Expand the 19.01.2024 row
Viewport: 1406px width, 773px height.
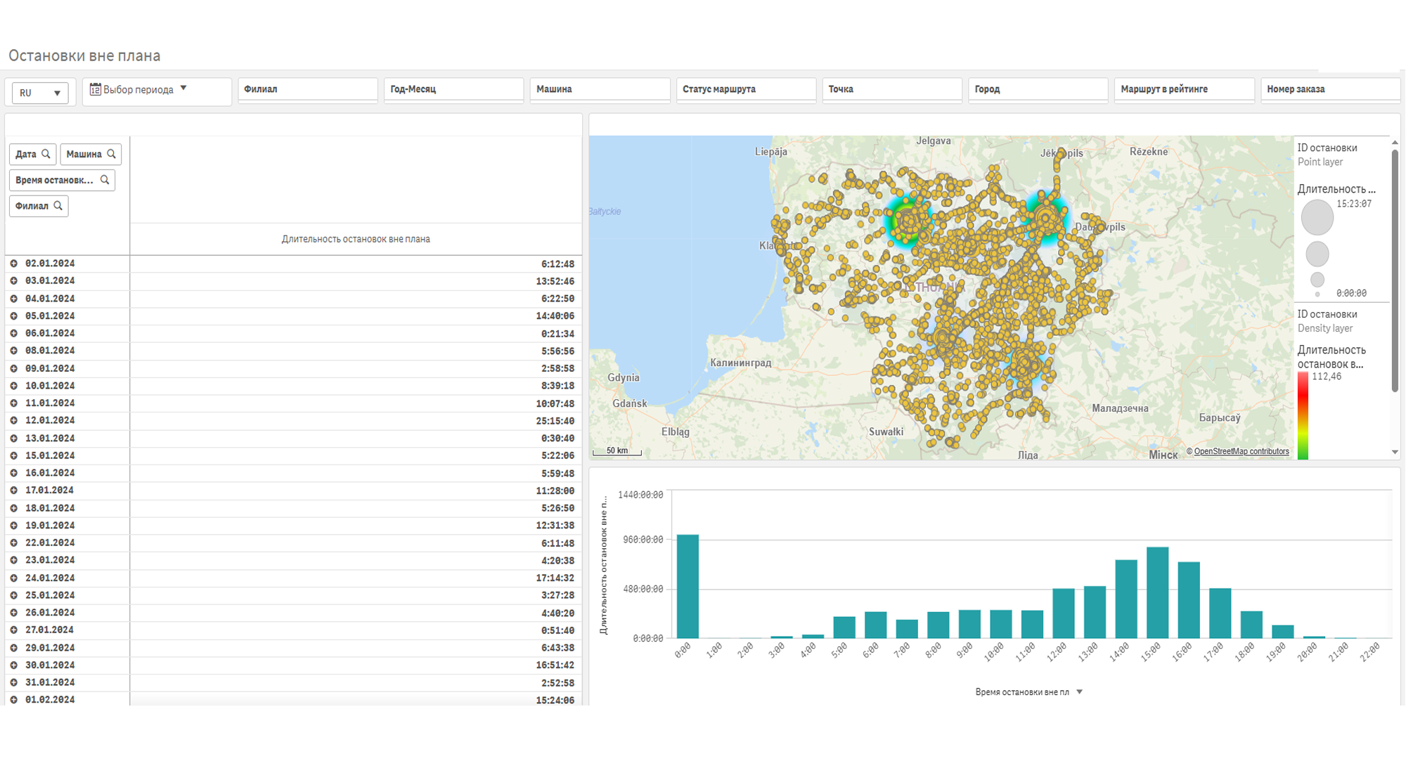[13, 526]
